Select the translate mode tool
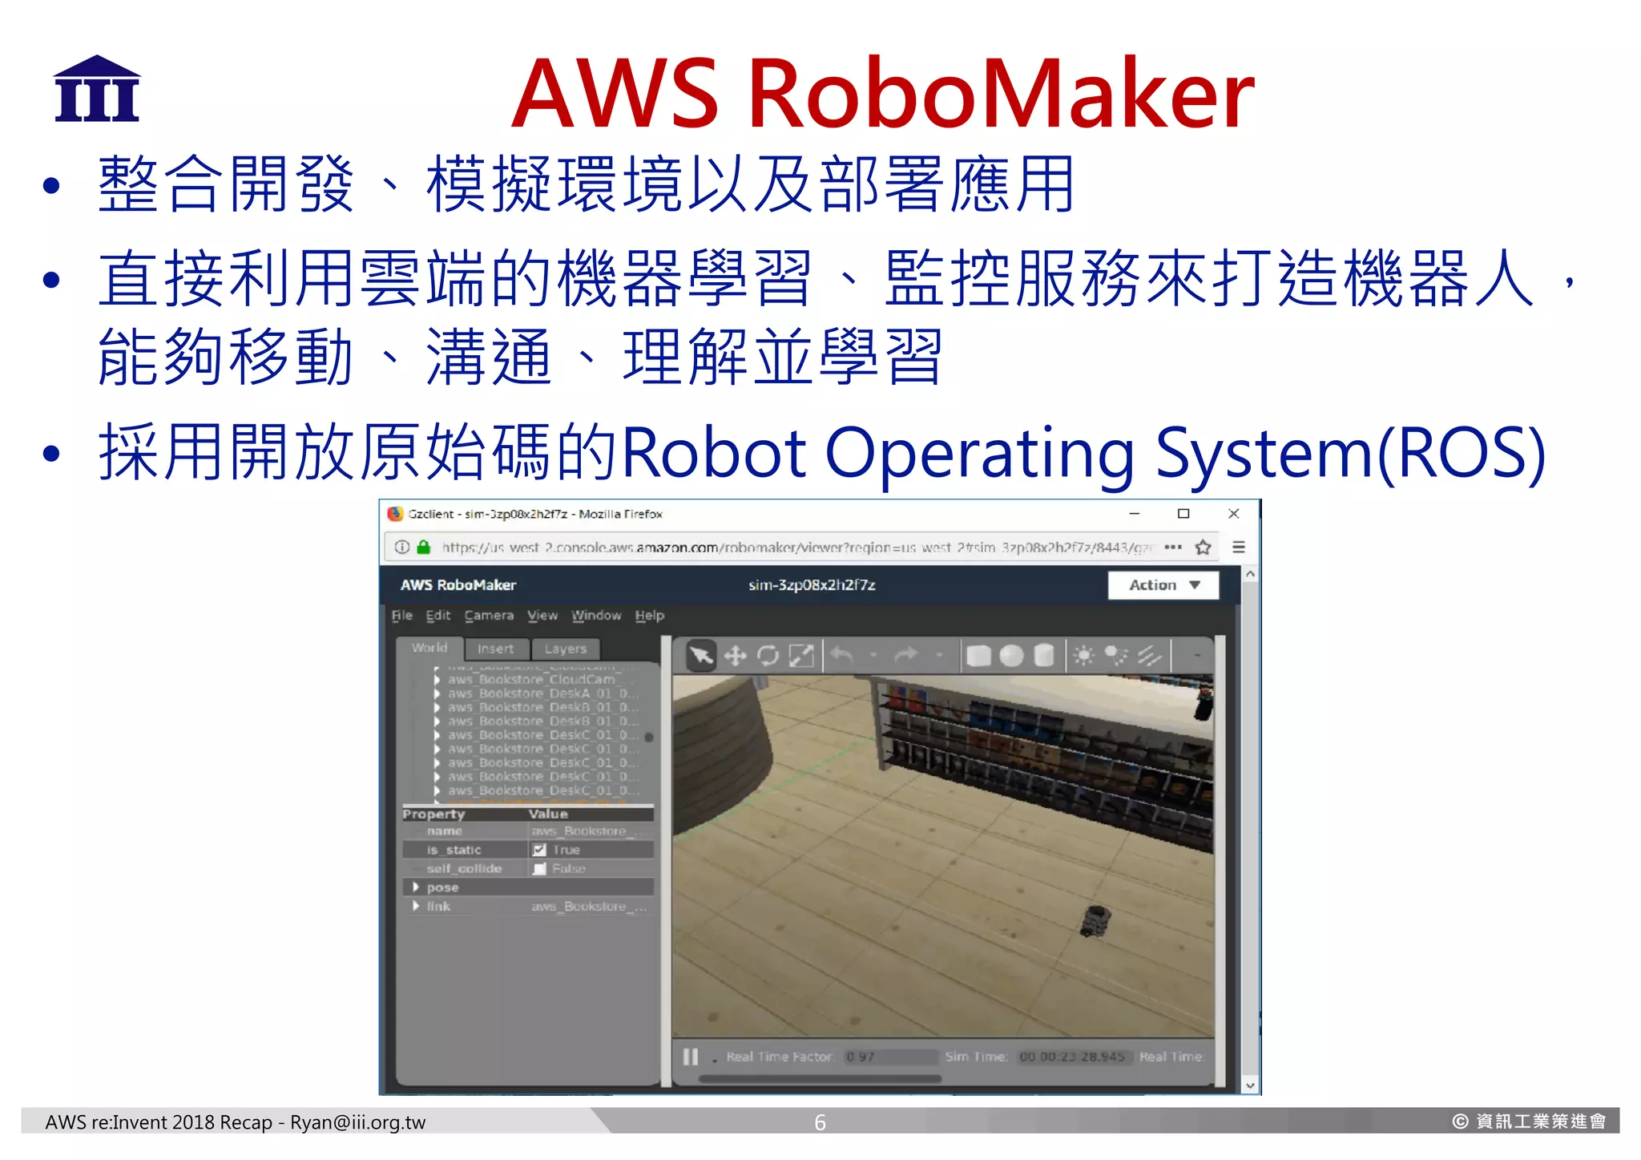The height and width of the screenshot is (1160, 1641). click(x=735, y=656)
